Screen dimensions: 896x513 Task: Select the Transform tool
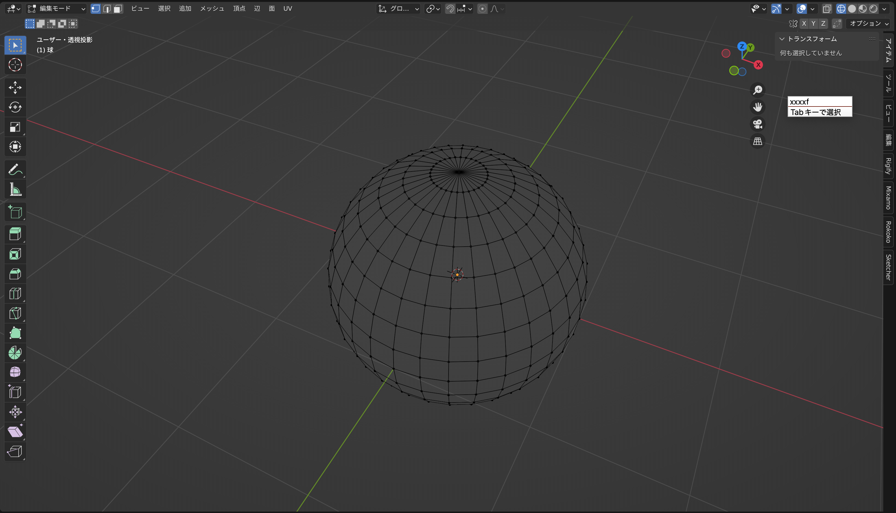point(15,147)
